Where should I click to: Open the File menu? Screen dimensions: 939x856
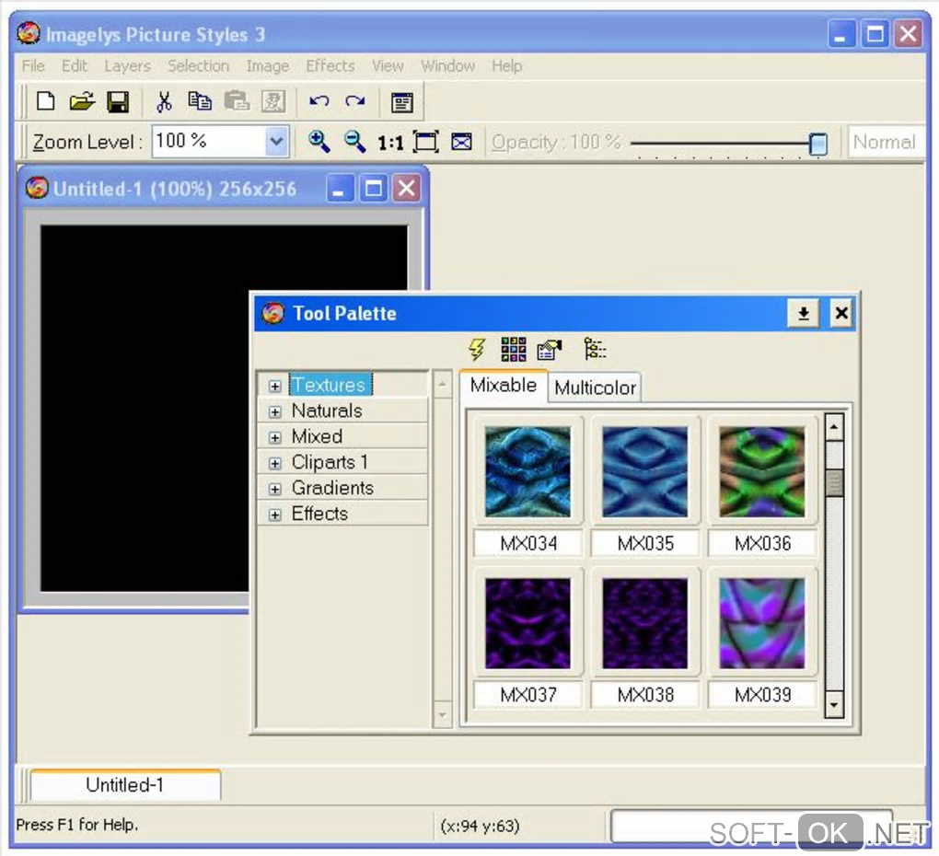(x=33, y=65)
